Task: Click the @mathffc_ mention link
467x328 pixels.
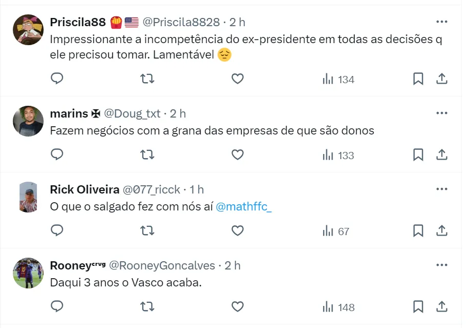Action: point(244,207)
